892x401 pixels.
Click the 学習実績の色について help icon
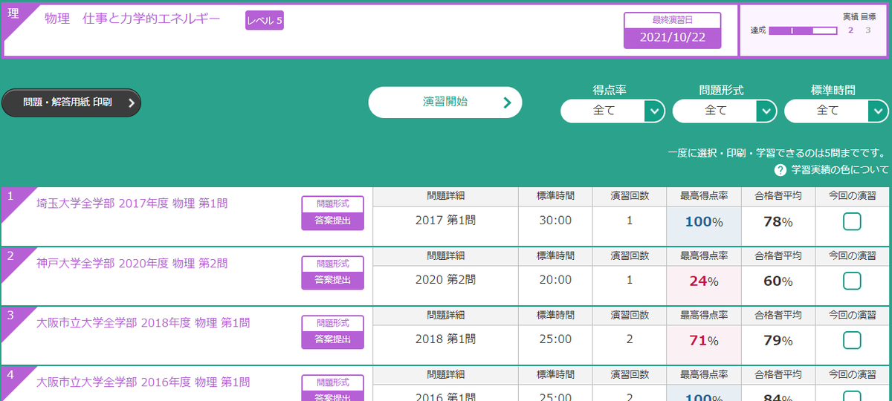click(780, 170)
